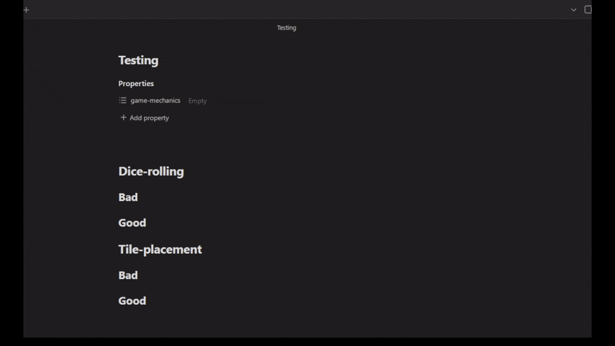The height and width of the screenshot is (346, 615).
Task: Collapse the Properties section heading
Action: tap(136, 84)
